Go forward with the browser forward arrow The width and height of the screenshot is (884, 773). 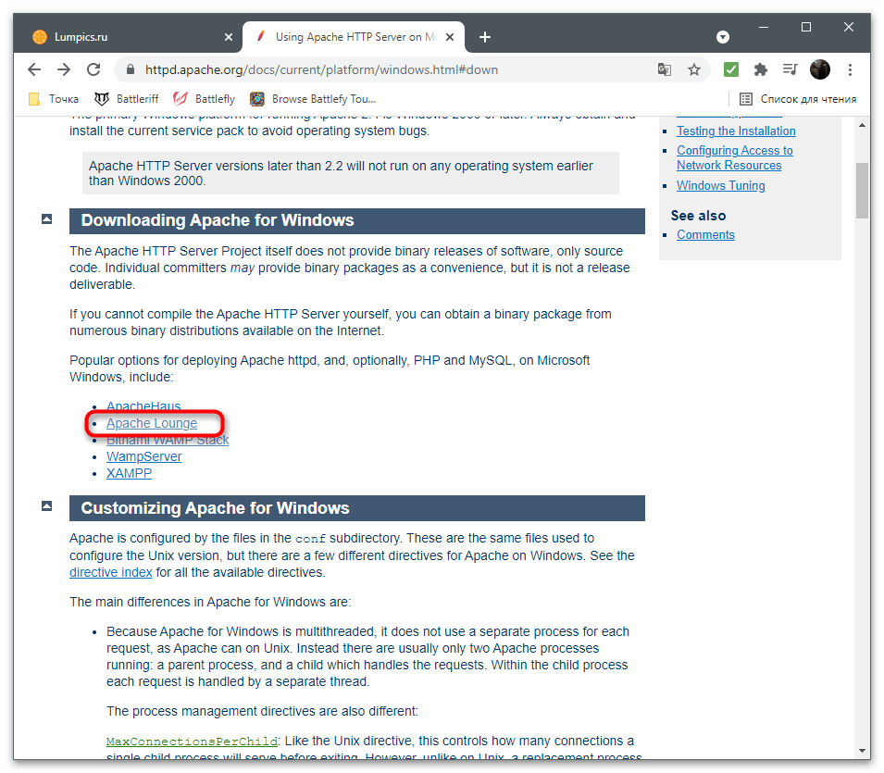pos(64,69)
